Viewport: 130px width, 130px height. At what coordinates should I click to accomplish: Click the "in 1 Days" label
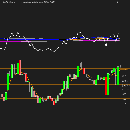(126, 89)
